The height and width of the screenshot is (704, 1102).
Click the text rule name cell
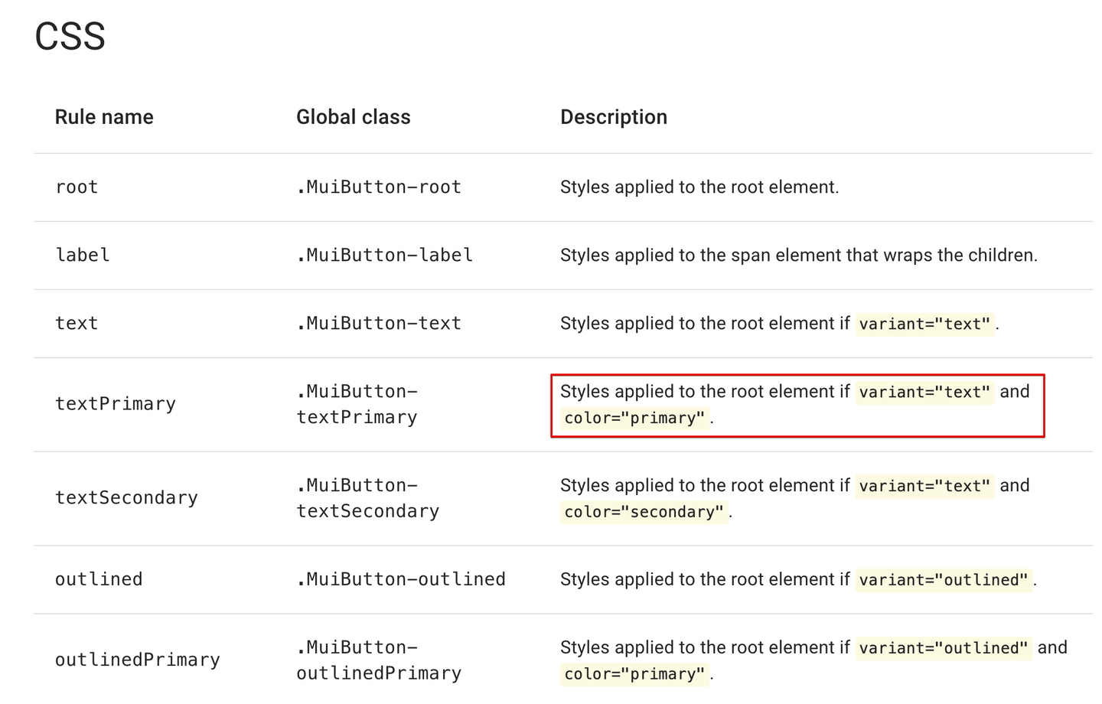(77, 324)
